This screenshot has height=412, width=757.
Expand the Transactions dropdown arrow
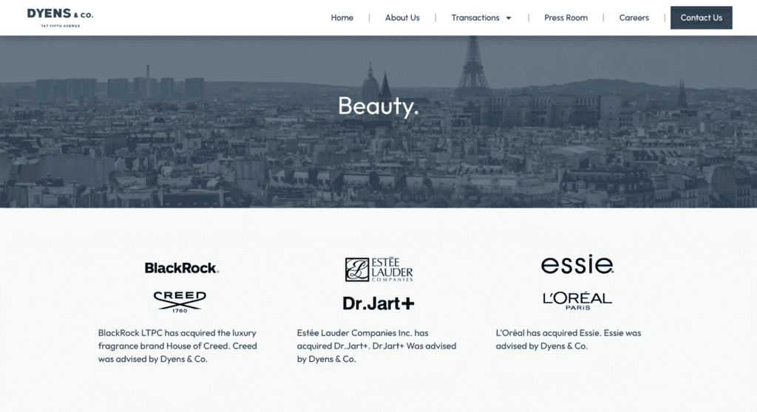[509, 18]
